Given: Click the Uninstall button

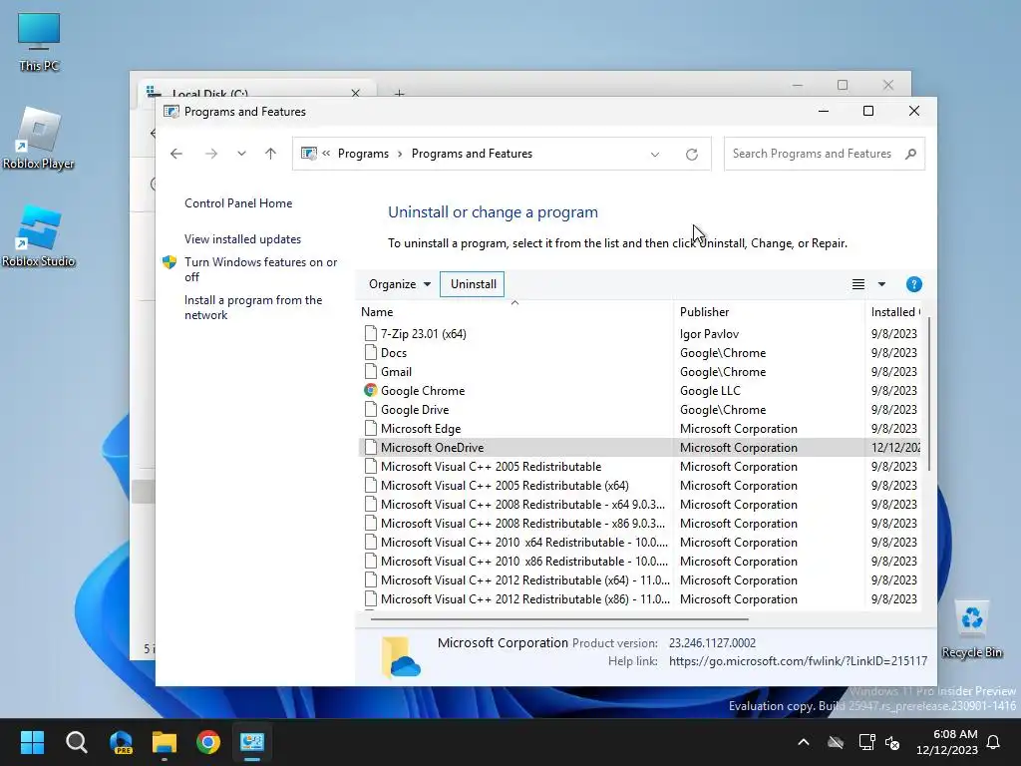Looking at the screenshot, I should (473, 284).
